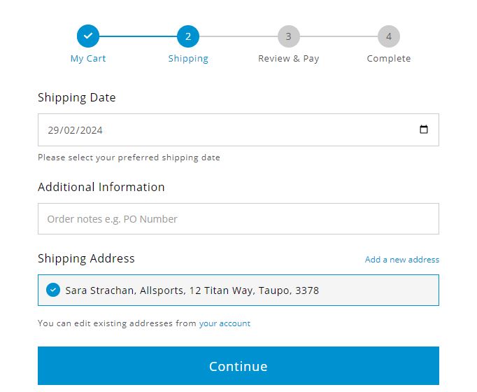Click step 3 Review & Pay circle
Image resolution: width=477 pixels, height=392 pixels.
[x=288, y=36]
